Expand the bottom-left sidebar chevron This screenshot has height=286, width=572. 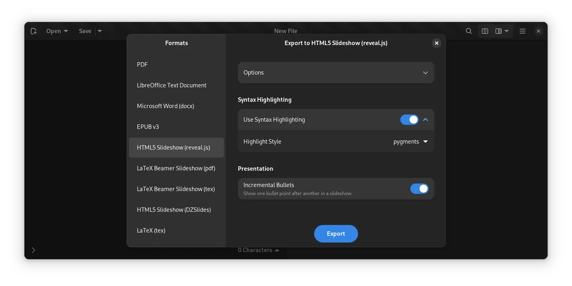[34, 250]
